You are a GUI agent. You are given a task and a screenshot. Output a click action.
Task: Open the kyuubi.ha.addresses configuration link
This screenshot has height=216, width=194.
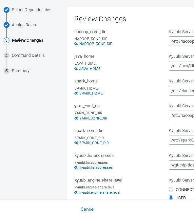pos(96,167)
